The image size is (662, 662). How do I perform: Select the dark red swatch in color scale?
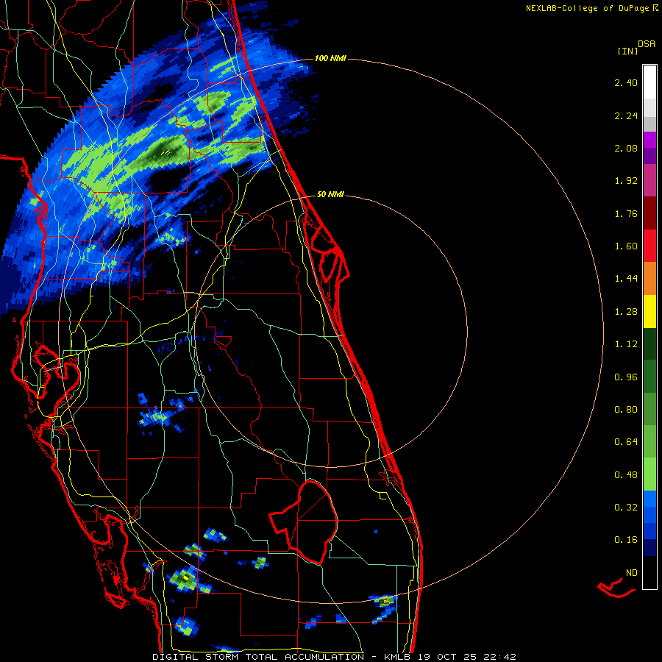pos(649,213)
